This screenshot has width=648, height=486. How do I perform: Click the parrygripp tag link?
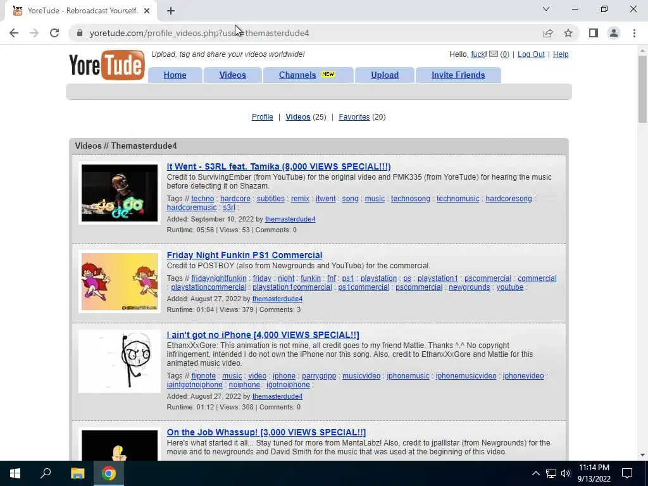319,376
